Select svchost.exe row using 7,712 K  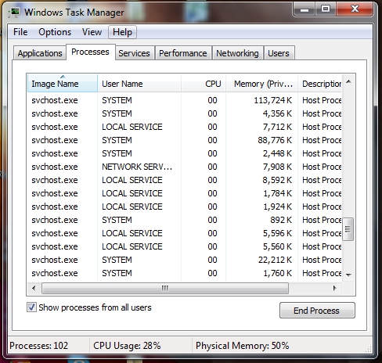pos(184,127)
